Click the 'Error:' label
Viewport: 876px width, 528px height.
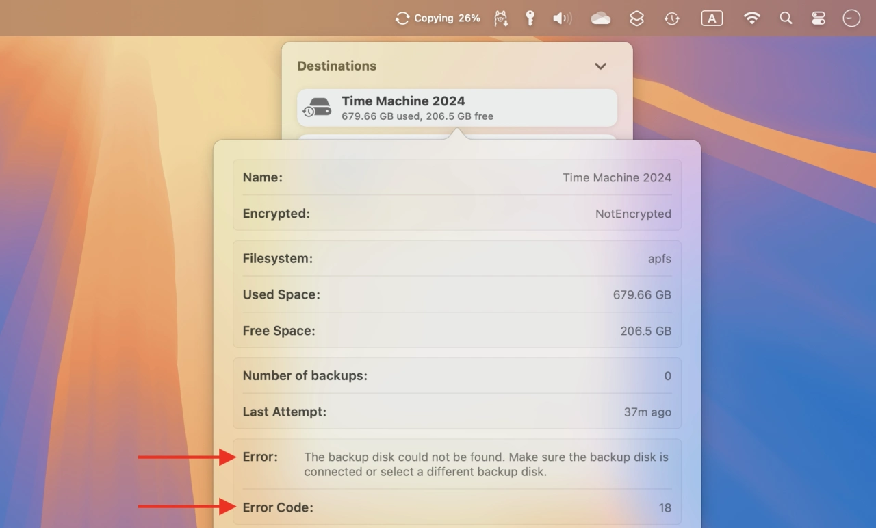(x=260, y=457)
